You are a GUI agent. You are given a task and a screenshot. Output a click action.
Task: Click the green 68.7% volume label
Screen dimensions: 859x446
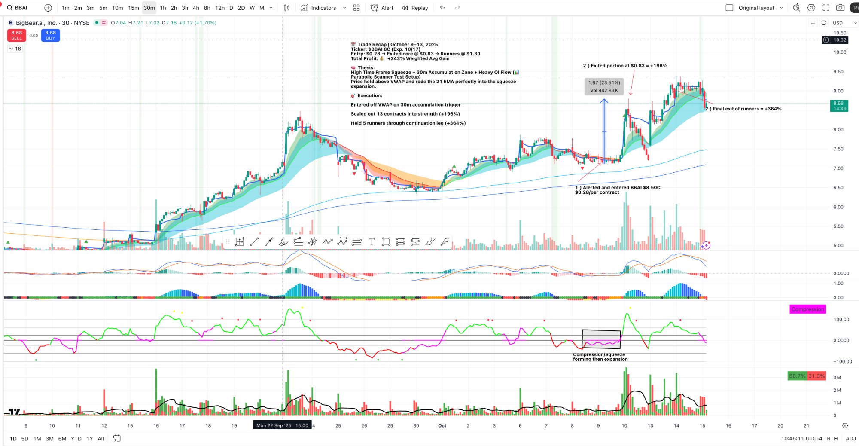click(797, 376)
